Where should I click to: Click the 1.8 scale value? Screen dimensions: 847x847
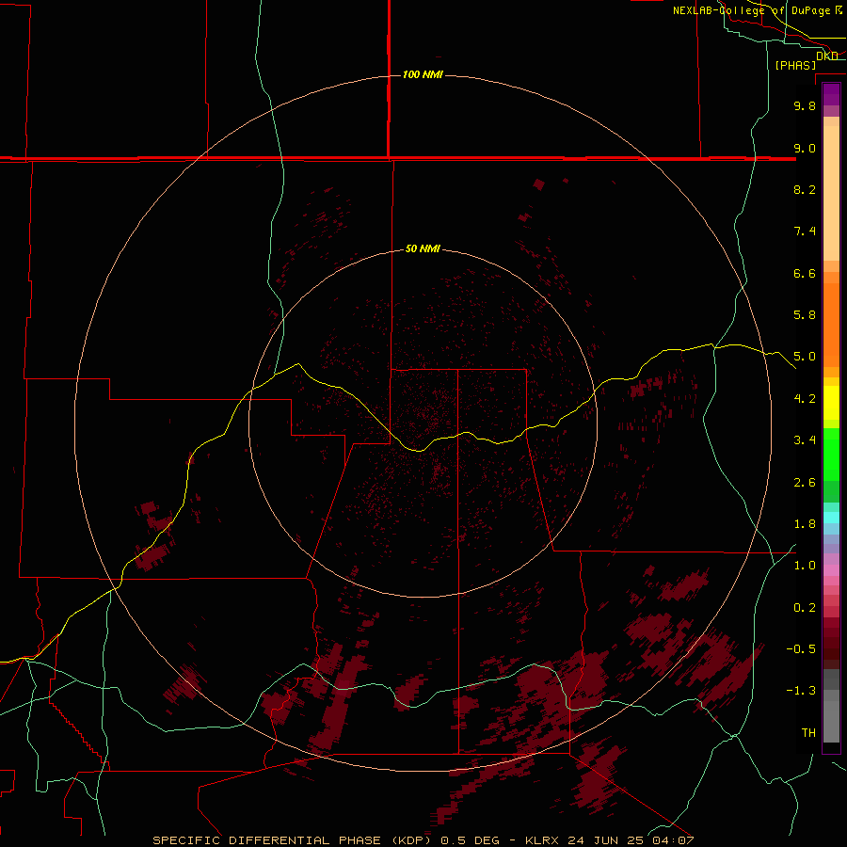click(x=805, y=524)
